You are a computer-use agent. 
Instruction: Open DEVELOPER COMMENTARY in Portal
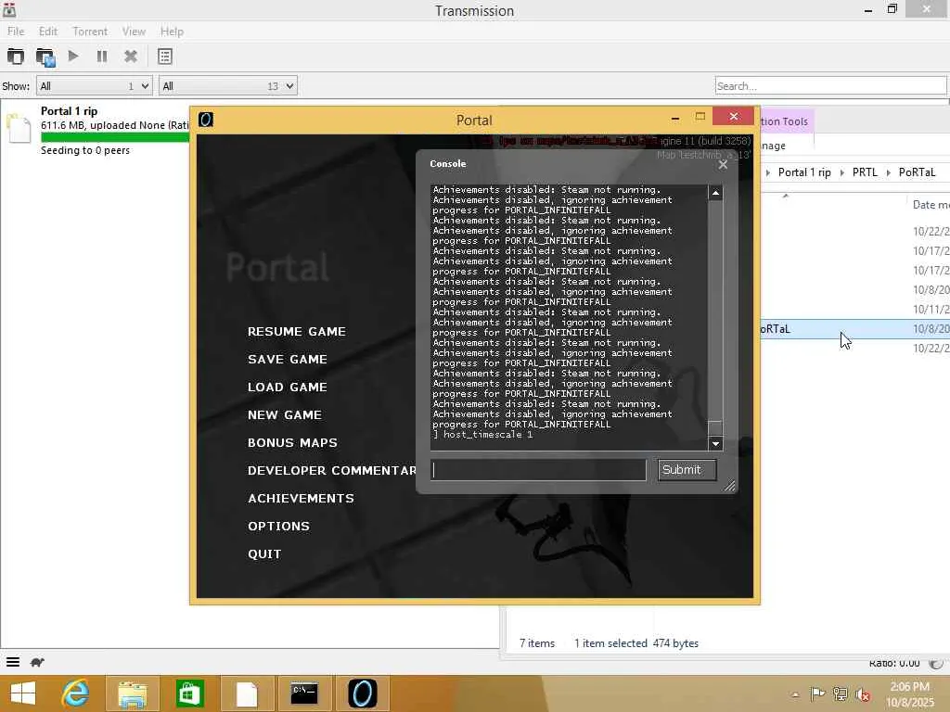[331, 471]
